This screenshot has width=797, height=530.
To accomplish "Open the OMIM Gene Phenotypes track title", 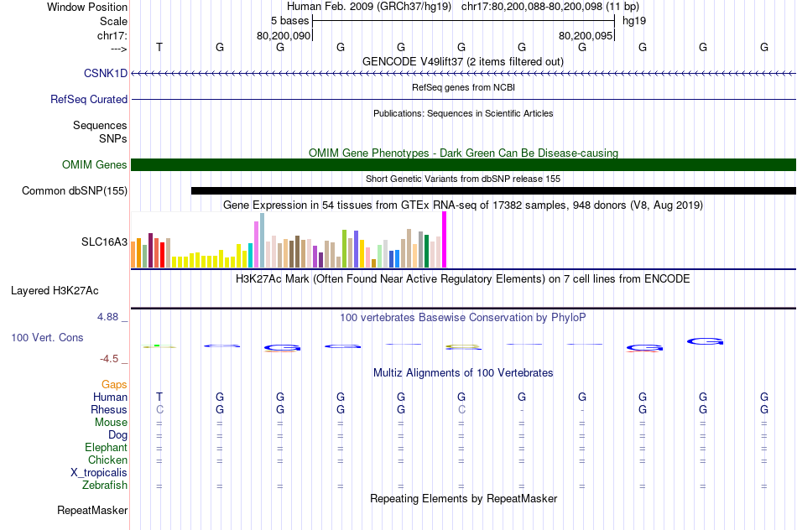I will [x=463, y=153].
